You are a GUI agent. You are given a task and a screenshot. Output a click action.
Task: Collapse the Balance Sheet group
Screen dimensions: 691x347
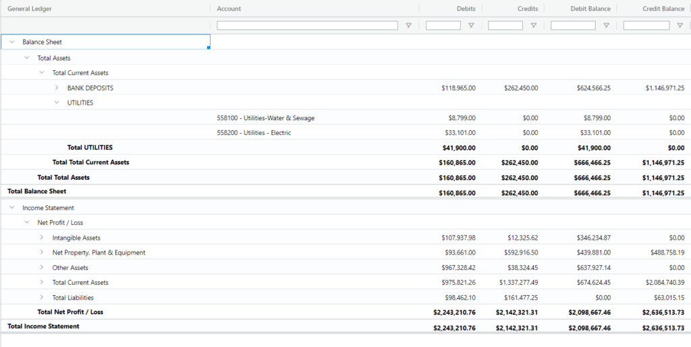pos(12,42)
